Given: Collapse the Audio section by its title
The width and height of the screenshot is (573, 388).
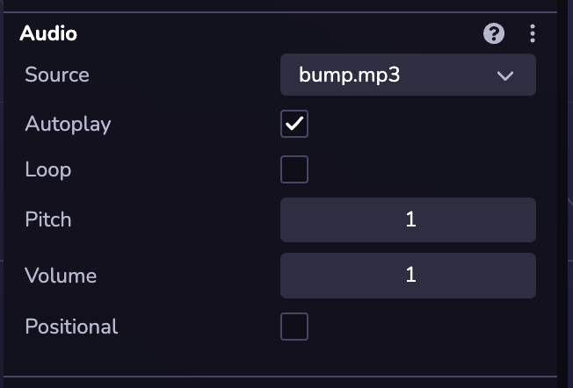Looking at the screenshot, I should coord(48,34).
